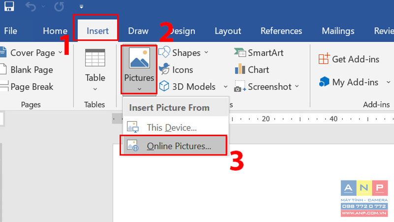394x222 pixels.
Task: Open the References tab
Action: click(x=281, y=31)
